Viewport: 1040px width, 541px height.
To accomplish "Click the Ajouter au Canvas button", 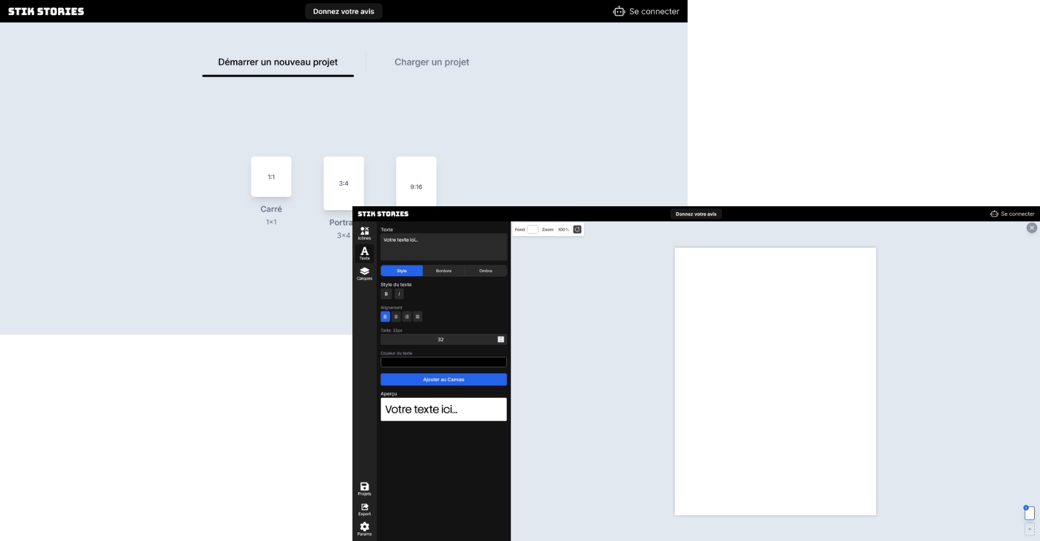I will pos(443,380).
